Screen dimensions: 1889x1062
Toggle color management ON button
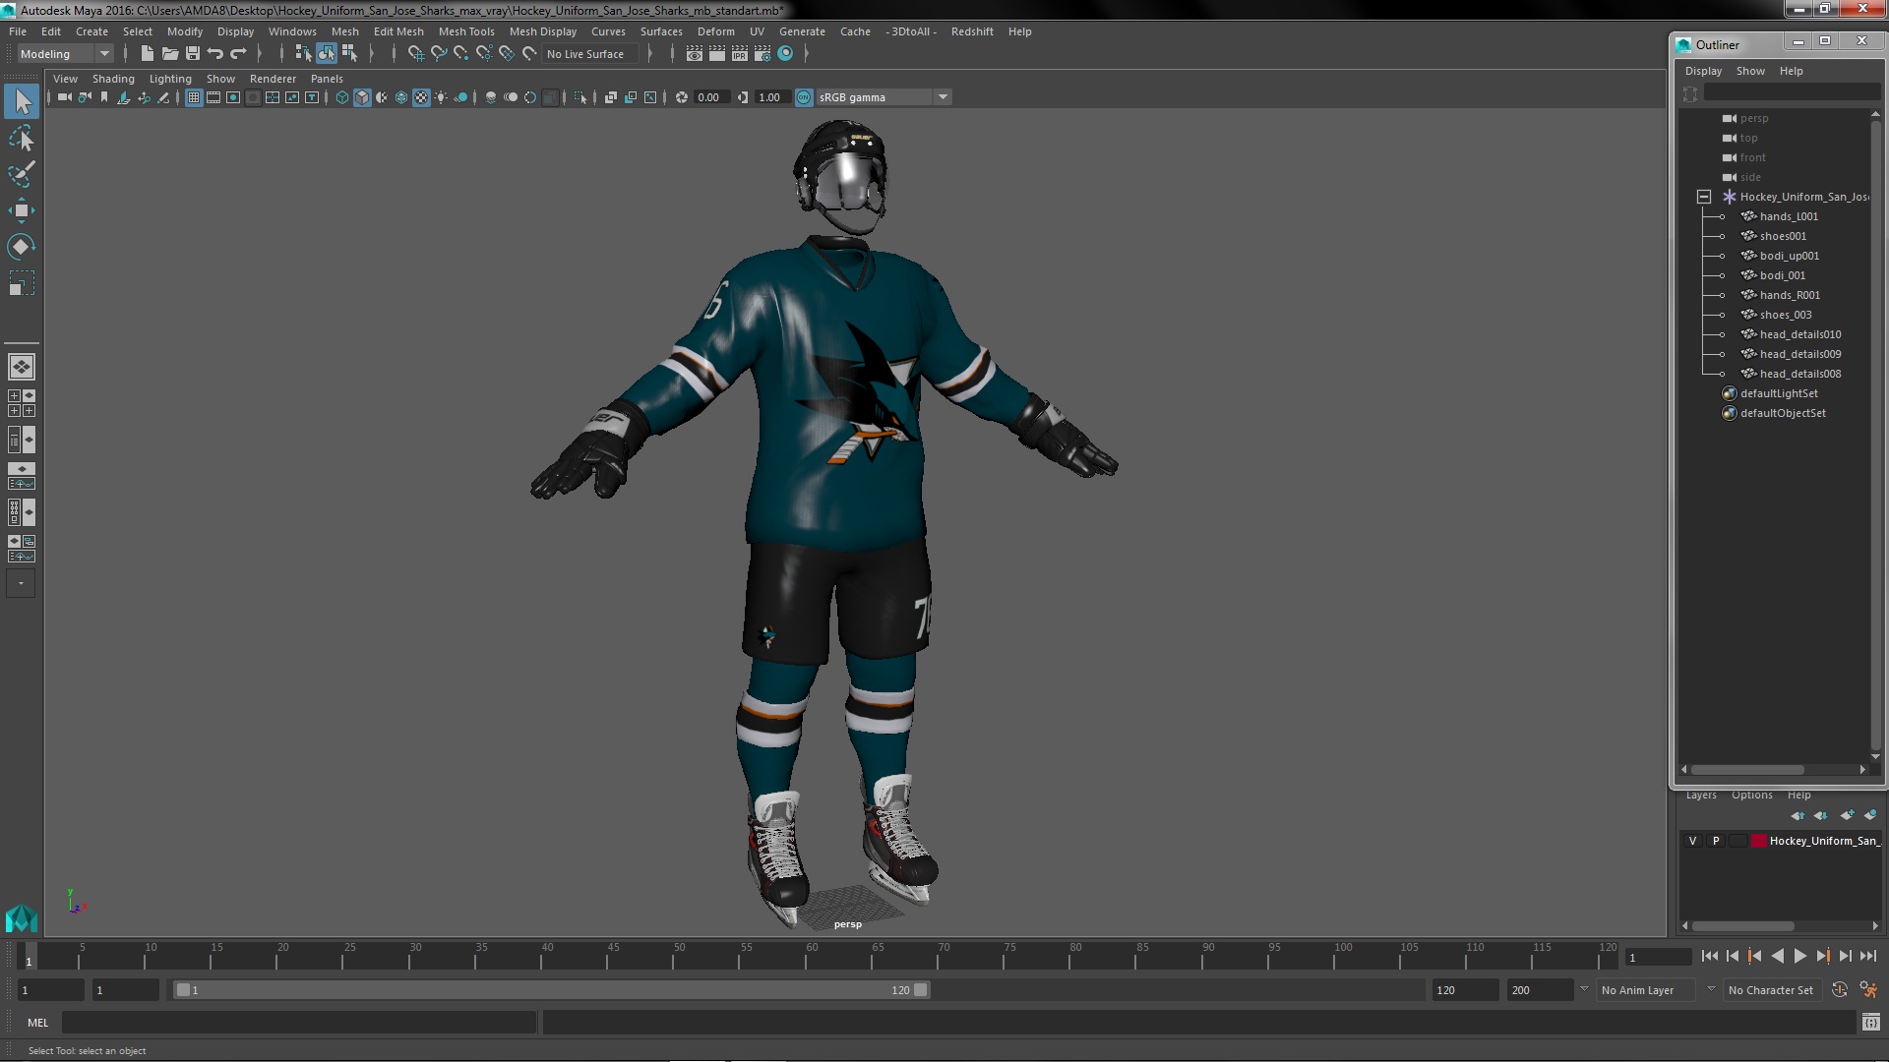(804, 97)
